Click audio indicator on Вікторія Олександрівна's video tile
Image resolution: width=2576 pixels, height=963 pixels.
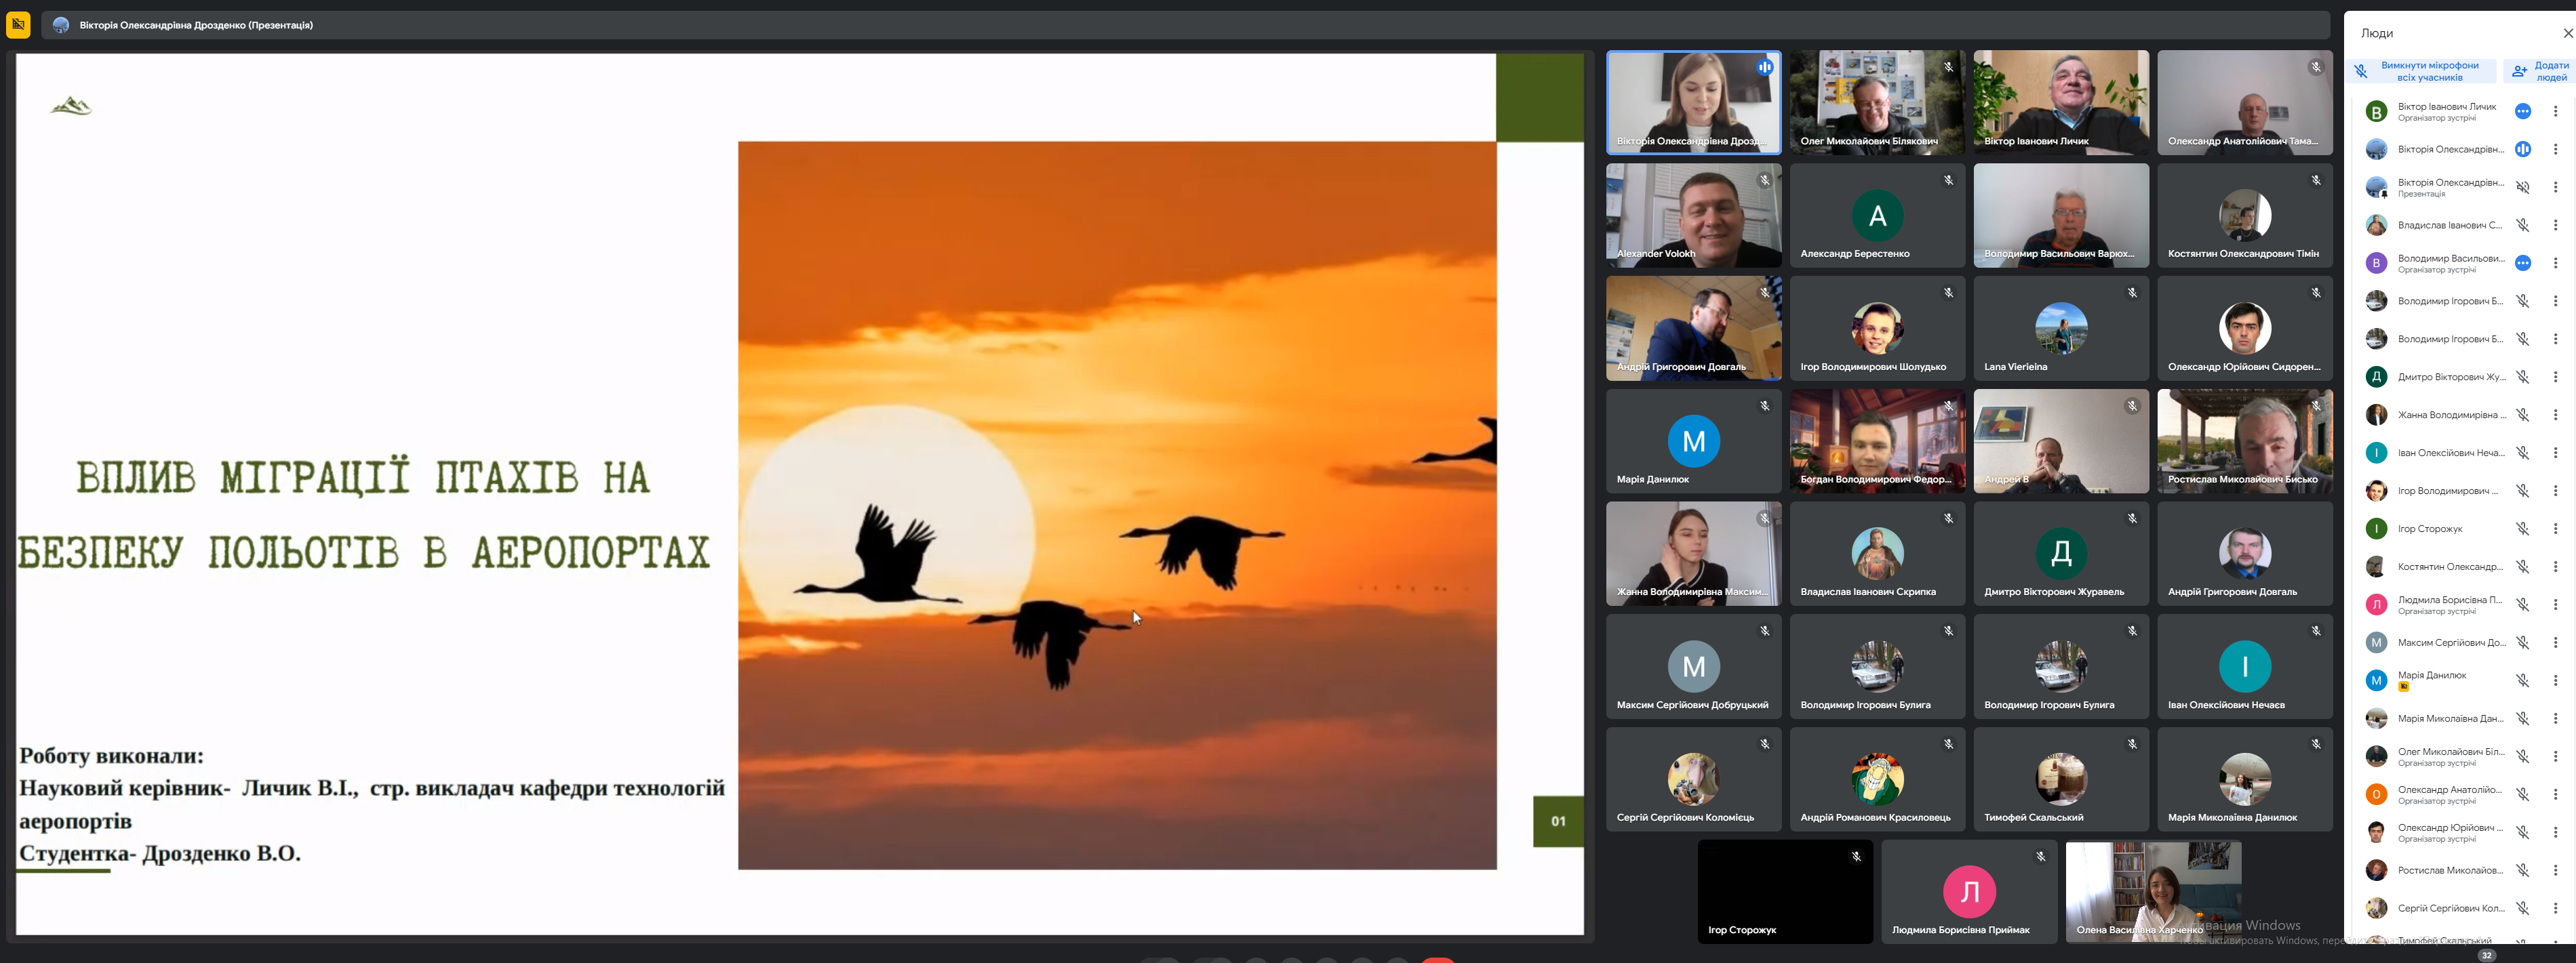point(1764,67)
